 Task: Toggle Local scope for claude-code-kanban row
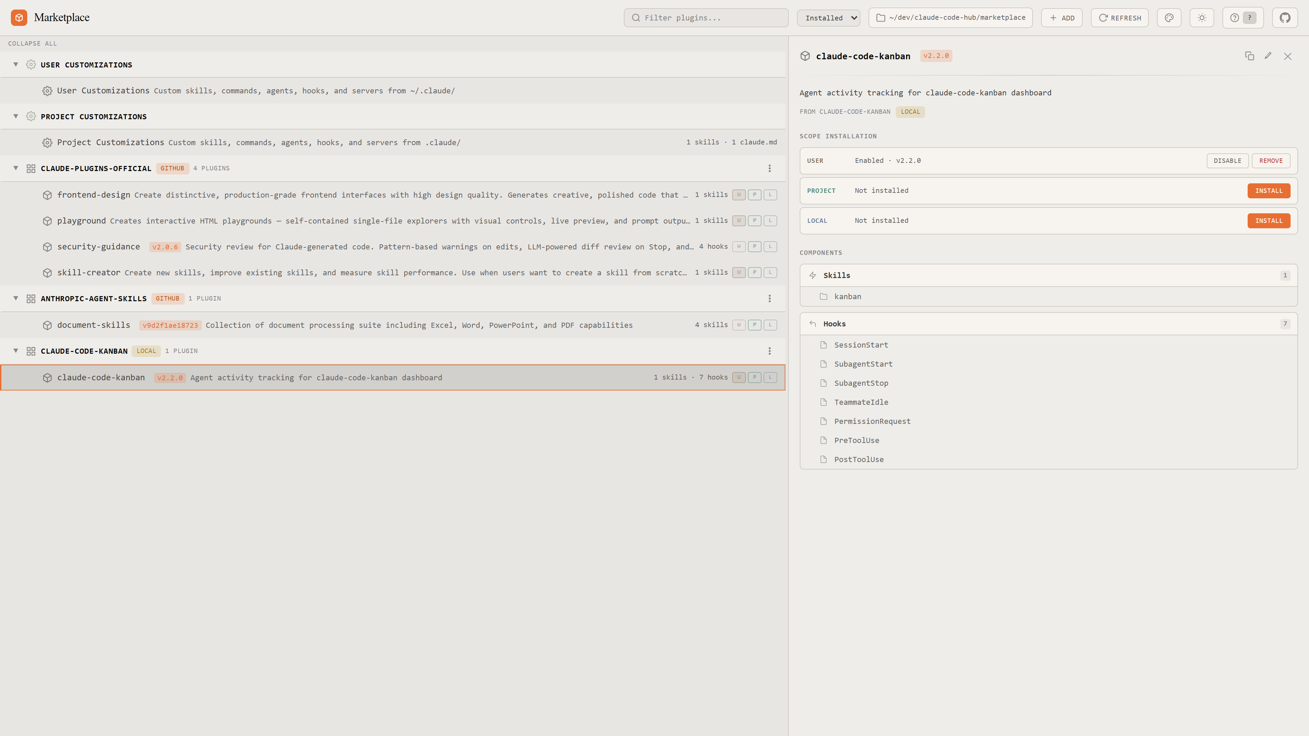click(x=770, y=377)
